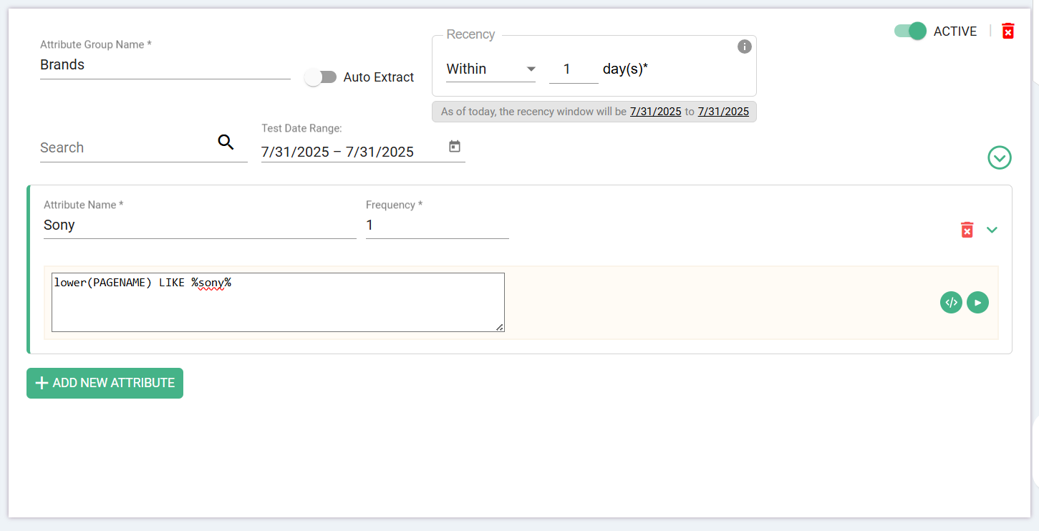Click the Frequency input field
Screen dimensions: 1039x531
pos(437,225)
